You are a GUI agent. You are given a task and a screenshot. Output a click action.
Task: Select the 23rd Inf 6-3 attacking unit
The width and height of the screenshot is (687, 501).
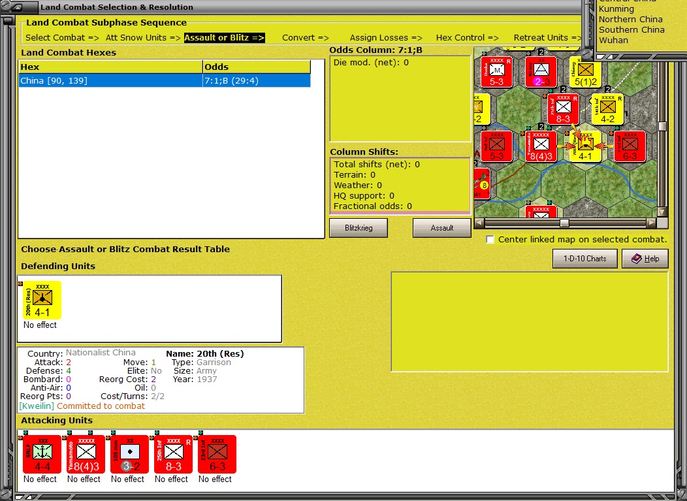tap(217, 454)
